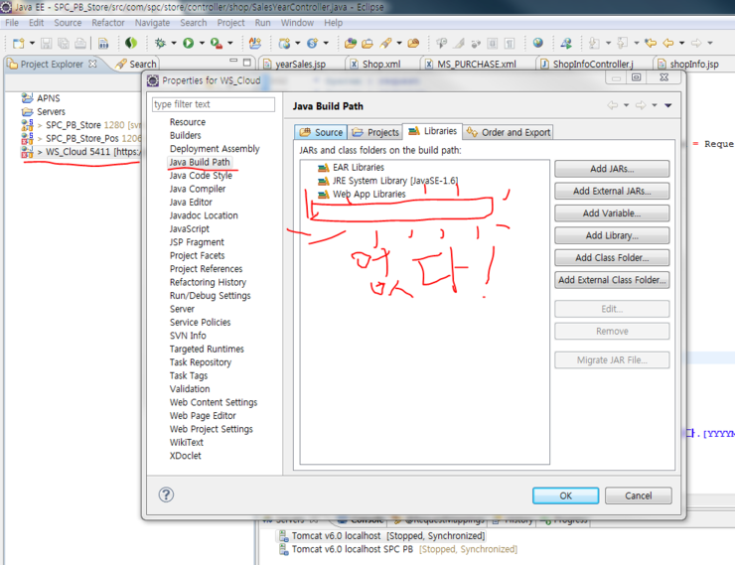This screenshot has height=565, width=735.
Task: Click the Add Library... button
Action: (612, 235)
